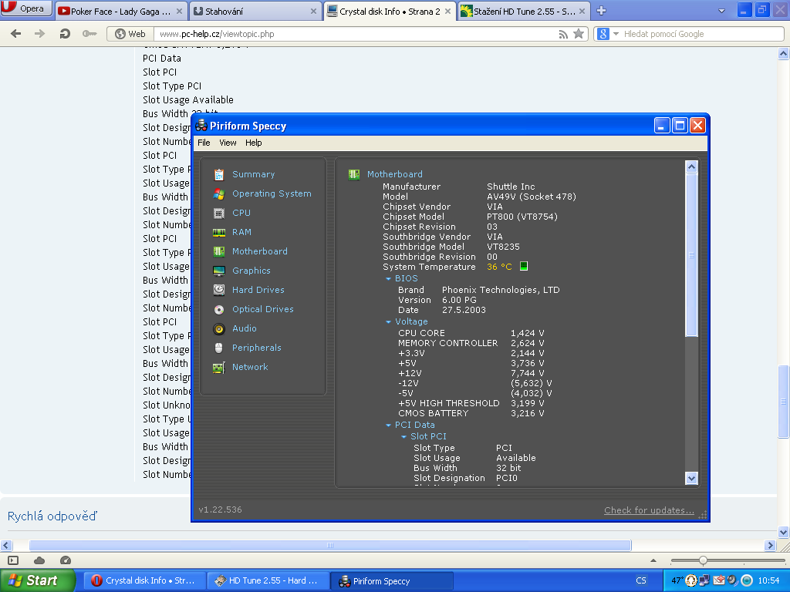The width and height of the screenshot is (790, 592).
Task: Click the Optical Drives disc icon
Action: click(218, 310)
